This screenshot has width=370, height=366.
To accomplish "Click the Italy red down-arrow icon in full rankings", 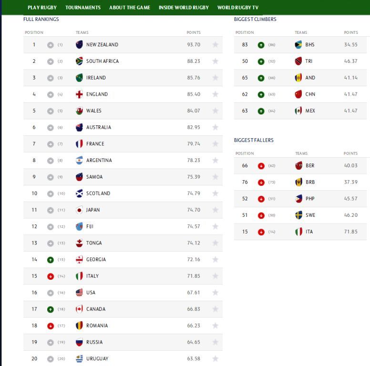I will [50, 276].
